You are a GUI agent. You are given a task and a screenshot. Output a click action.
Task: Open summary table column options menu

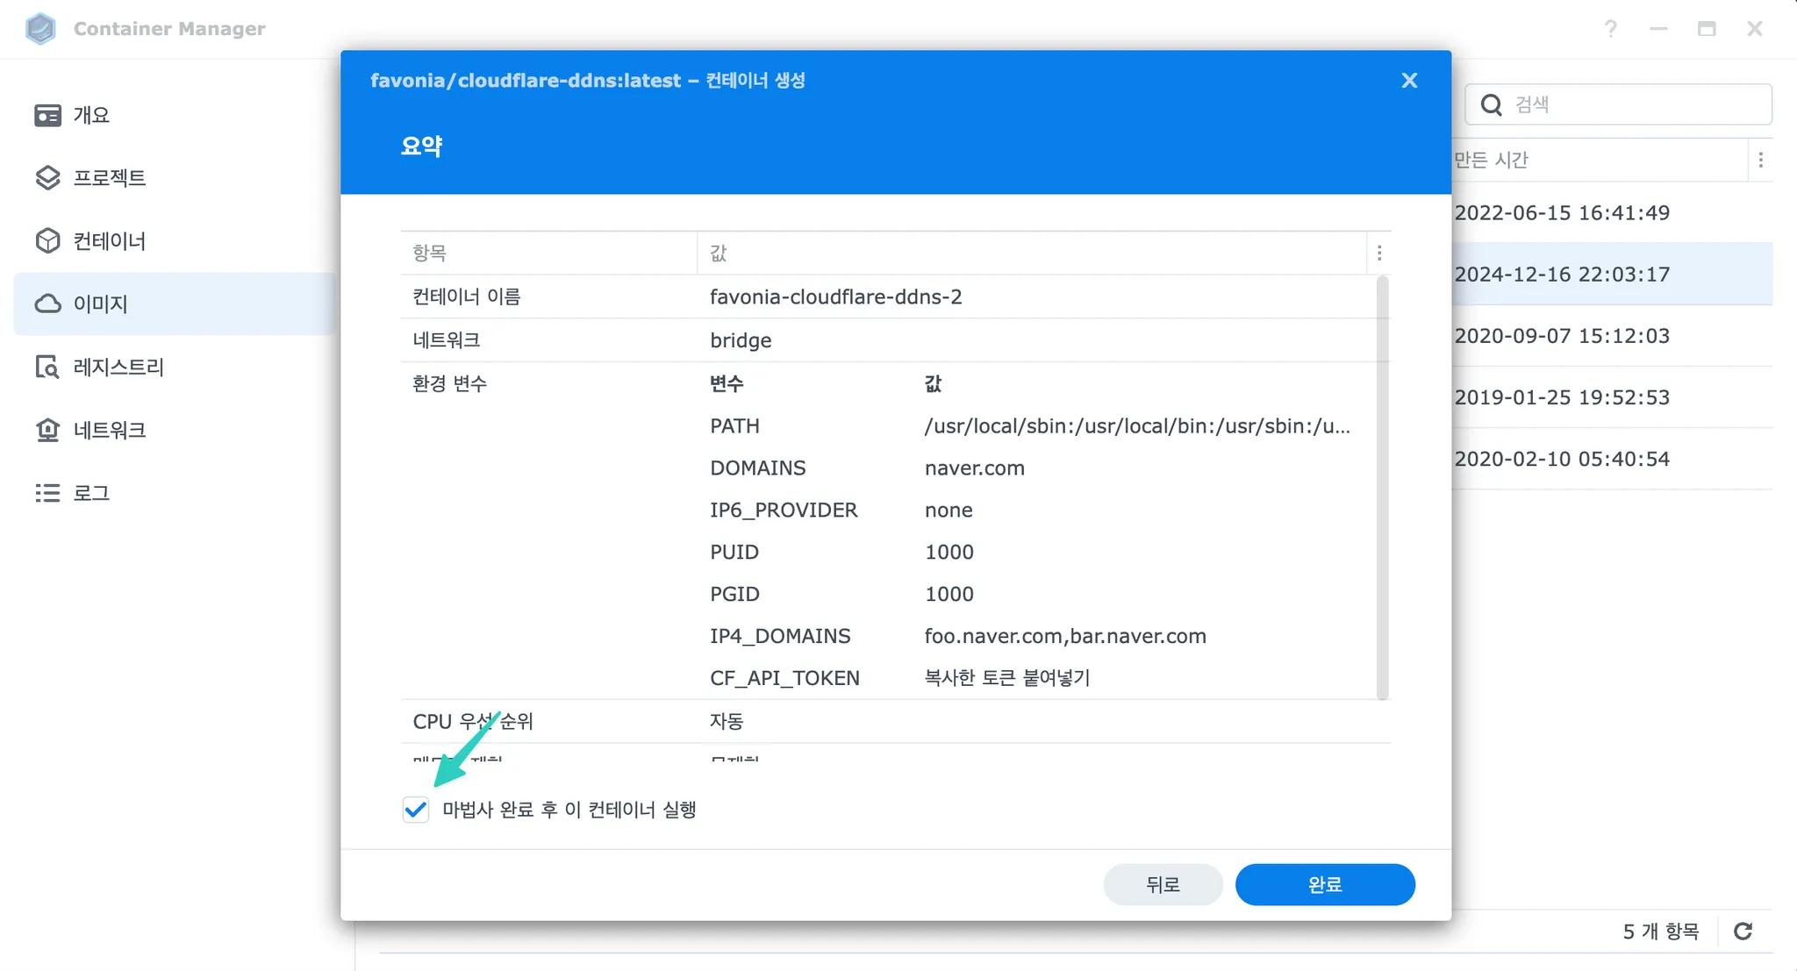1379,253
